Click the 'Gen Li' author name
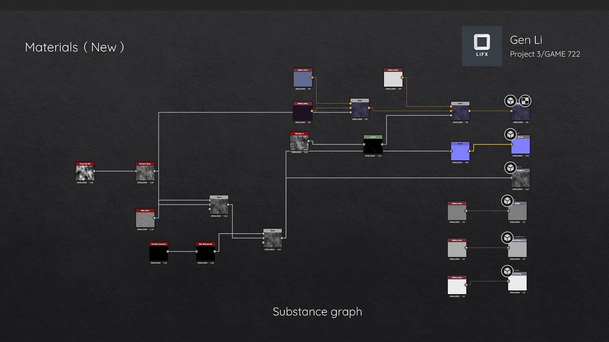 click(x=526, y=40)
